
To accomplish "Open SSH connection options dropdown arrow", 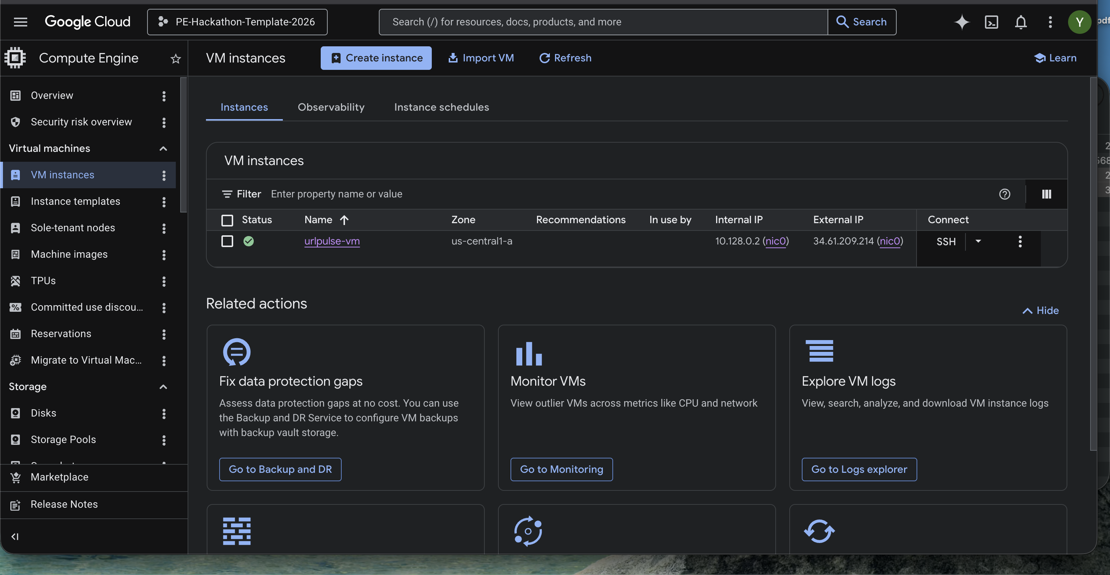I will coord(978,241).
